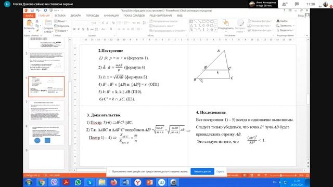Cut the selection with the scissors icon

(x=37, y=21)
